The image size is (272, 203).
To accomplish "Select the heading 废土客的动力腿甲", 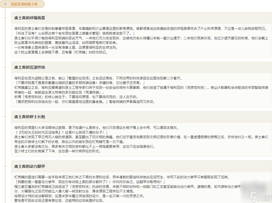I will [x=30, y=166].
